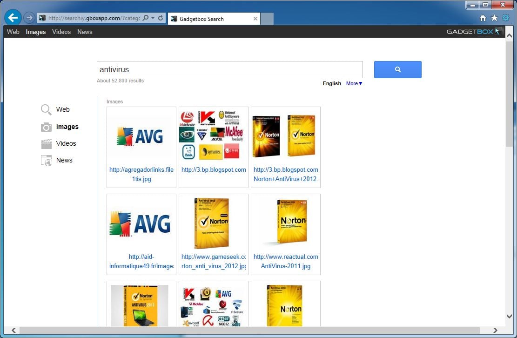This screenshot has height=338, width=517.
Task: Go to browser home page icon
Action: 483,18
